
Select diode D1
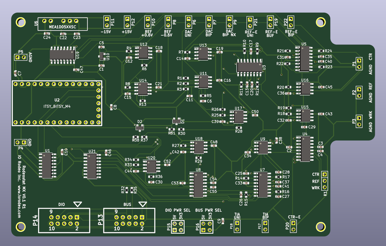(x=176, y=121)
